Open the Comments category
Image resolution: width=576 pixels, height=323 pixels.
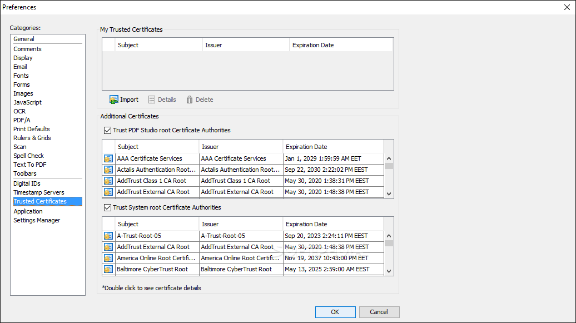28,49
